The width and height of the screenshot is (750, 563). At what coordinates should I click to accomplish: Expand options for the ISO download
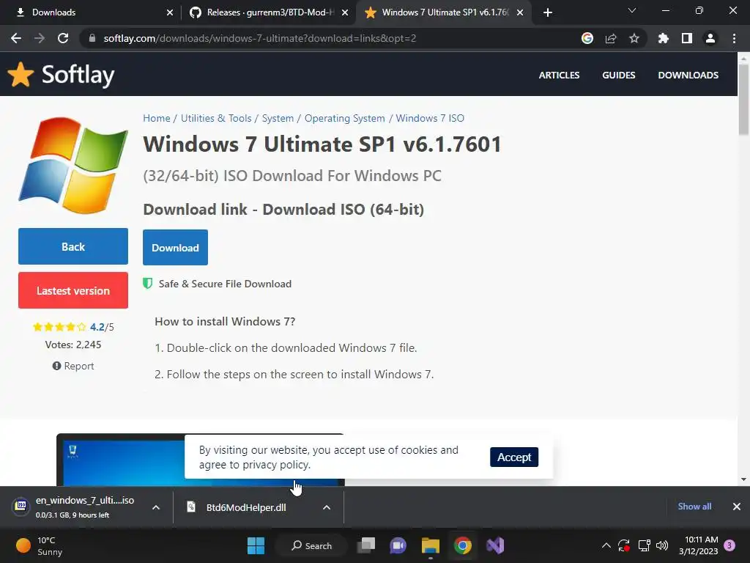156,507
